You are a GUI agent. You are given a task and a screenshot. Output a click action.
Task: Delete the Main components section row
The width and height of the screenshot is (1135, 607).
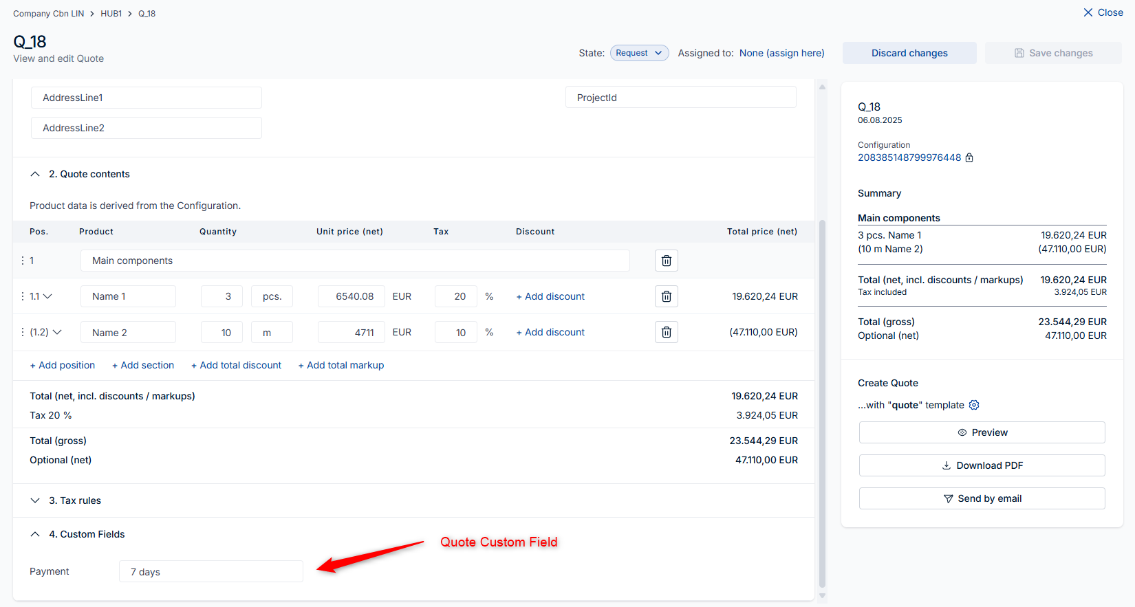pyautogui.click(x=666, y=261)
